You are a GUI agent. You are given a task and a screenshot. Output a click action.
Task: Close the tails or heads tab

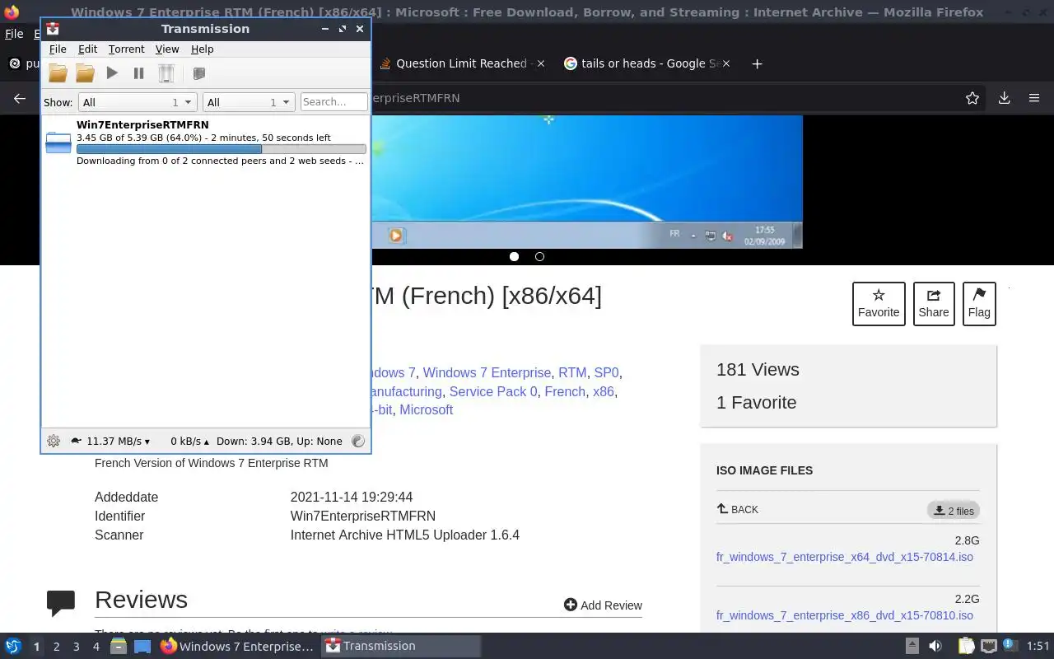[725, 63]
